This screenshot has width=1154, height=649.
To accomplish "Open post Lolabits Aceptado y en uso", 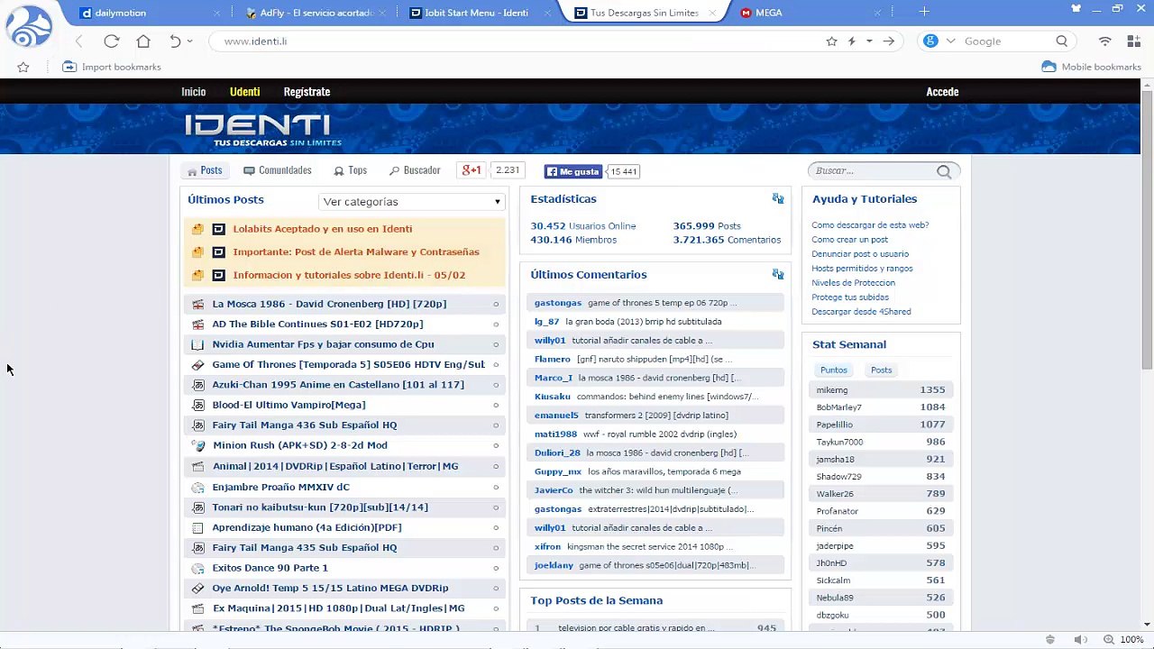I will [x=322, y=229].
